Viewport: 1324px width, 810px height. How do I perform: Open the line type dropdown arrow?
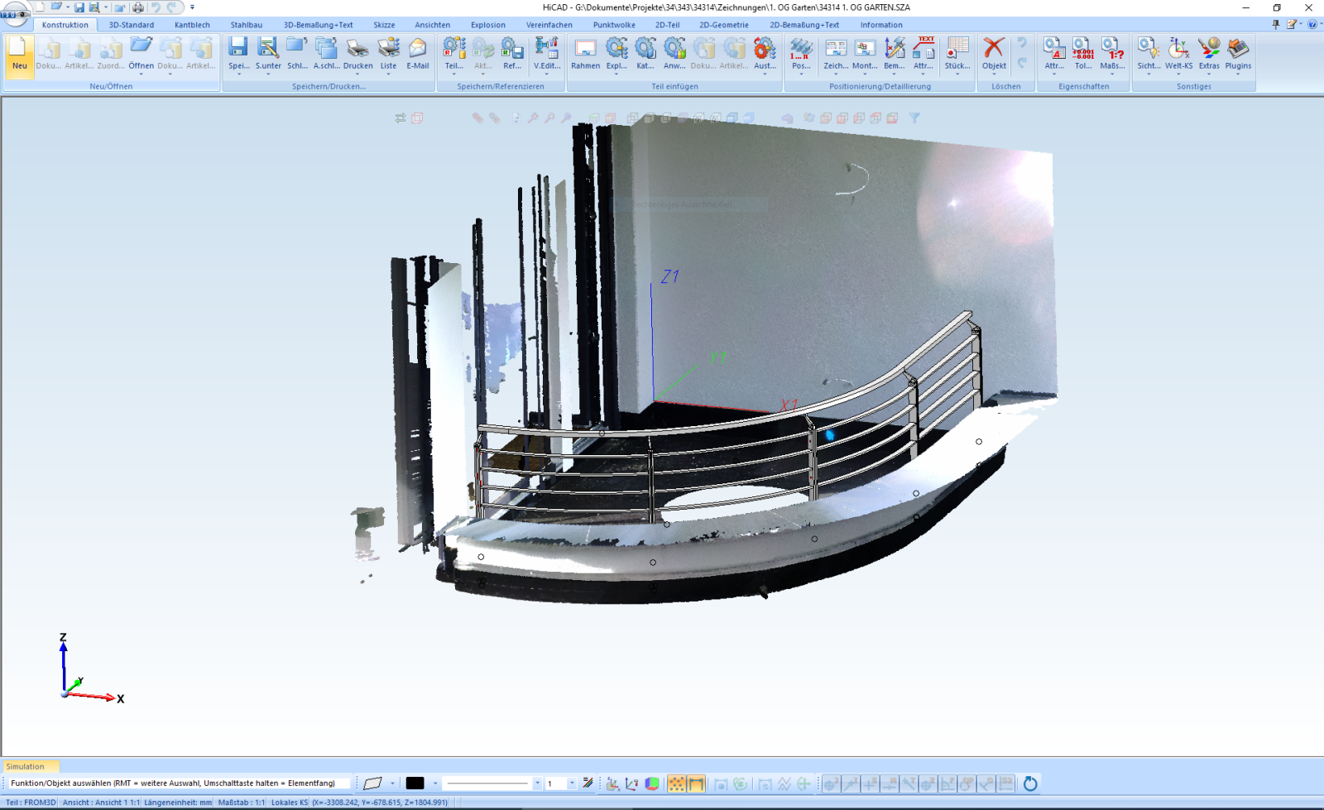click(x=537, y=784)
